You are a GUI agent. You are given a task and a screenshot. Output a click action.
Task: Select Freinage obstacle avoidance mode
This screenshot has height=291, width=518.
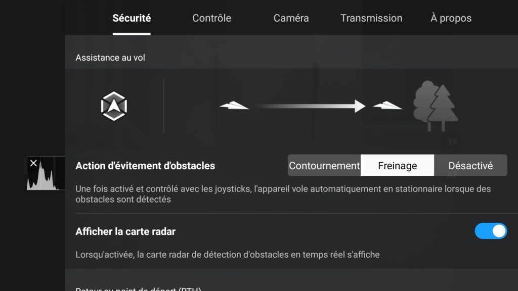398,165
